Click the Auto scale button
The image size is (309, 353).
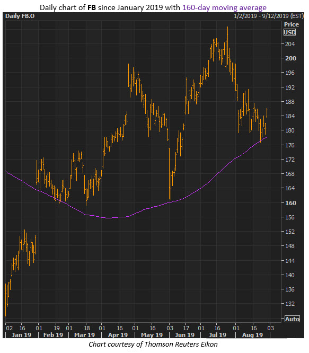point(292,319)
